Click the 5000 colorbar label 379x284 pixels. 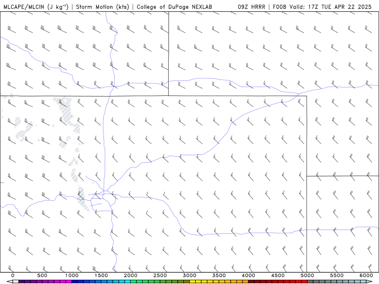click(307, 275)
